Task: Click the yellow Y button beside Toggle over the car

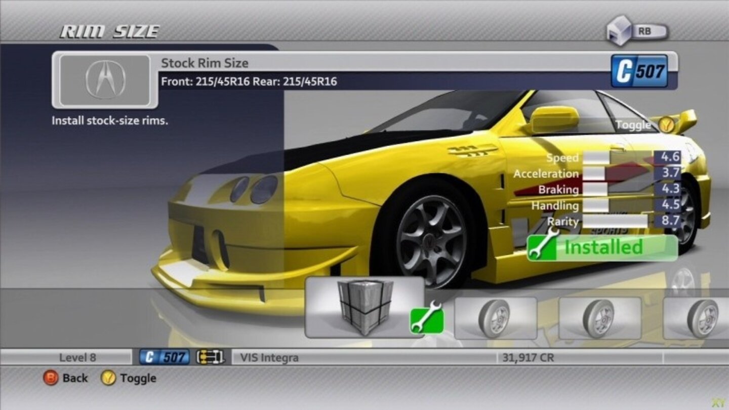Action: (667, 125)
